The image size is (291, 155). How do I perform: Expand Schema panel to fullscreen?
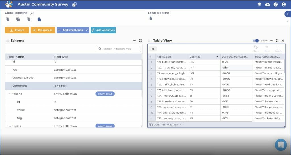tap(140, 41)
